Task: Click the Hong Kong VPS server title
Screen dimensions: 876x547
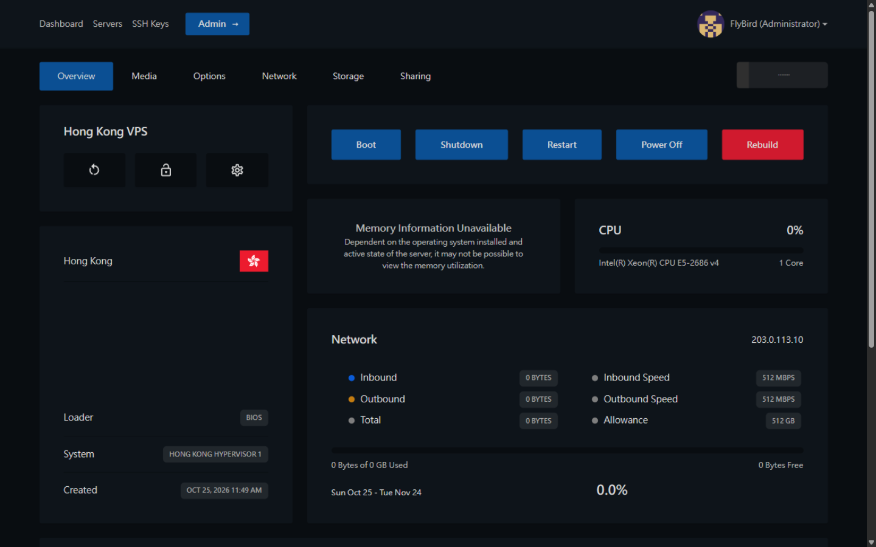Action: pos(106,132)
